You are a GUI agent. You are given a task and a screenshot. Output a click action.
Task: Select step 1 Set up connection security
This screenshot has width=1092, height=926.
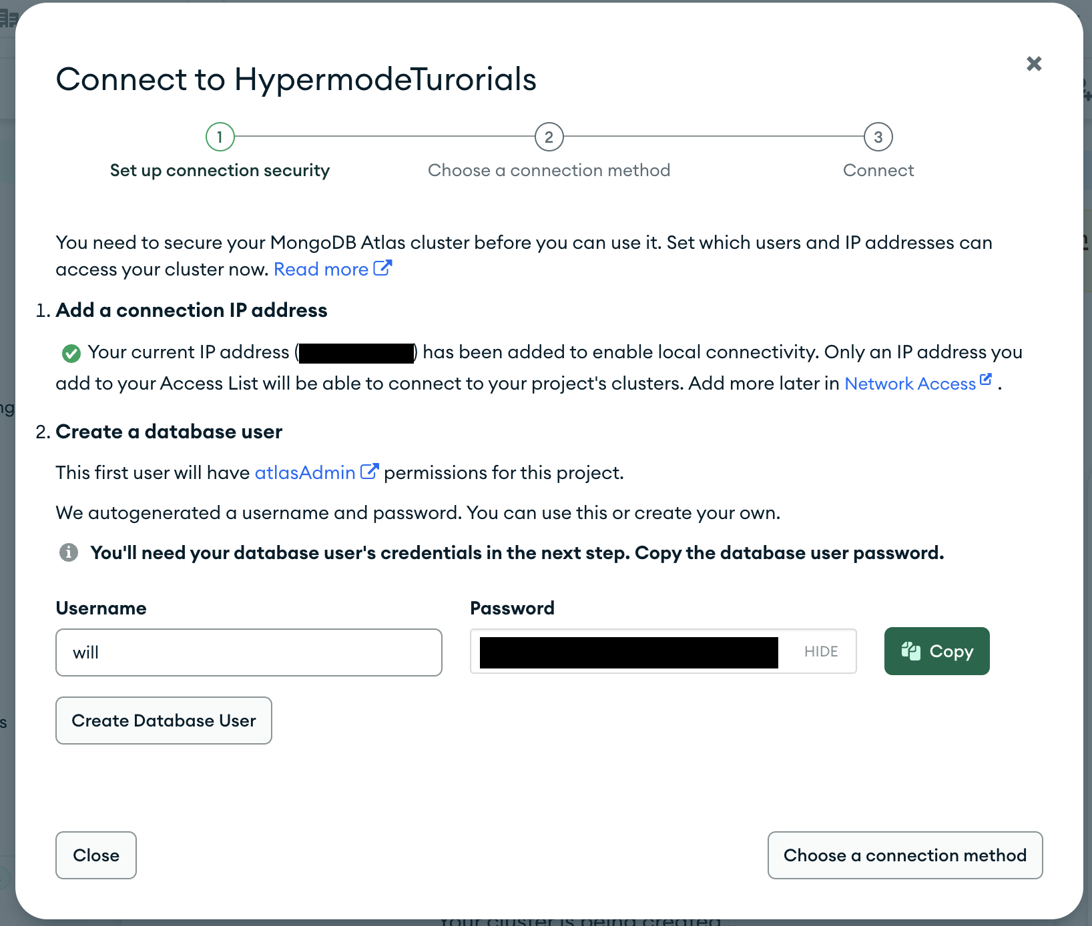tap(220, 137)
